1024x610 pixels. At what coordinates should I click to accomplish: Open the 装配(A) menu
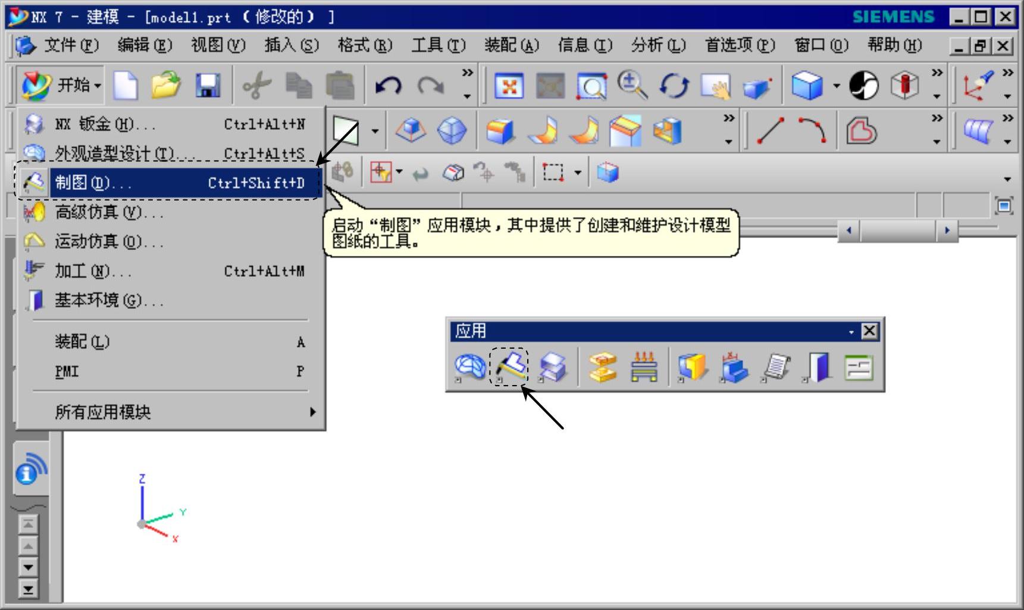(512, 45)
